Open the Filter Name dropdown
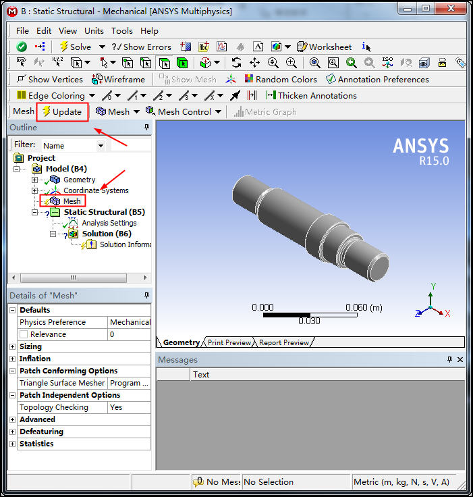 [101, 145]
